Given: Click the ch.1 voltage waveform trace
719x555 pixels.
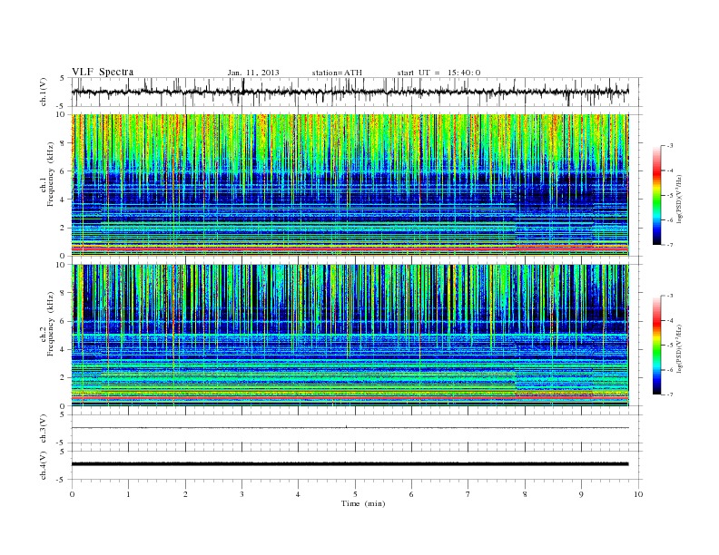Looking at the screenshot, I should pos(350,92).
